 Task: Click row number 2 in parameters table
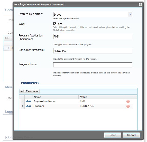22,106
